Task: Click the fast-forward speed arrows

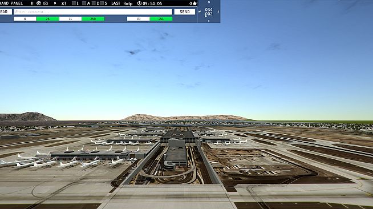Action: 55,3
